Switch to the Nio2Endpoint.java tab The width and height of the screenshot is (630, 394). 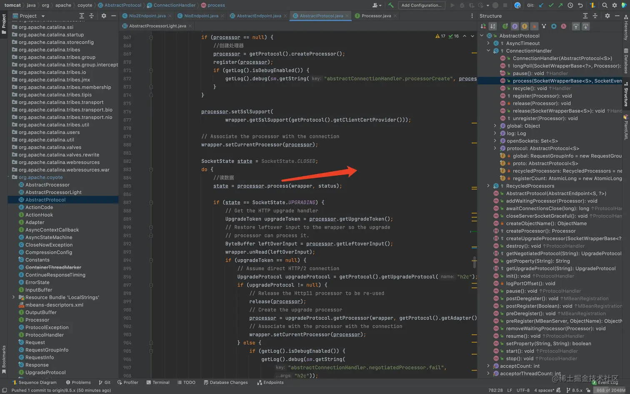tap(147, 16)
